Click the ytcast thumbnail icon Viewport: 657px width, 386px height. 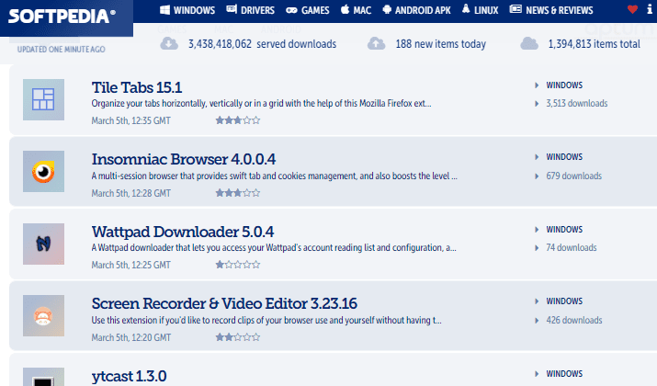coord(43,377)
